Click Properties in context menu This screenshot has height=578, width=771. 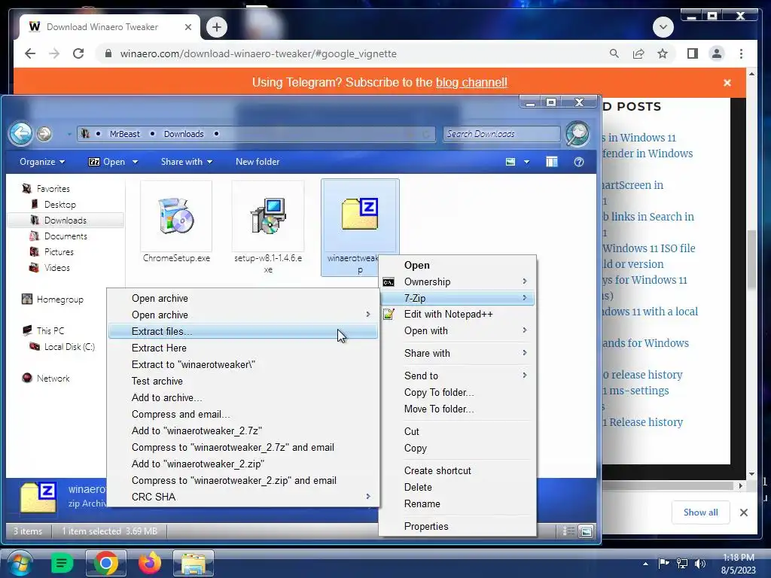point(457,526)
